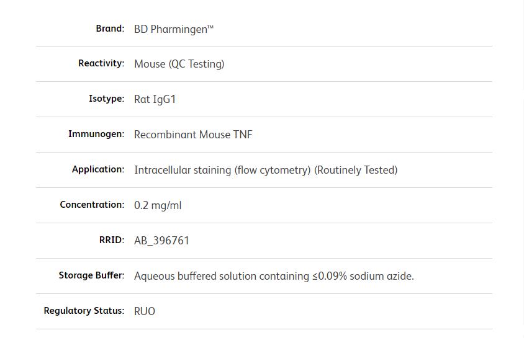Click the AB_396761 RRID identifier
This screenshot has width=524, height=338.
[x=161, y=241]
